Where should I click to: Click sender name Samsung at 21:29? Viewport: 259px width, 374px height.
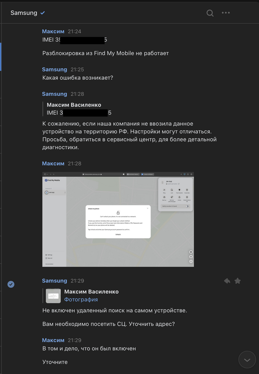pos(54,281)
